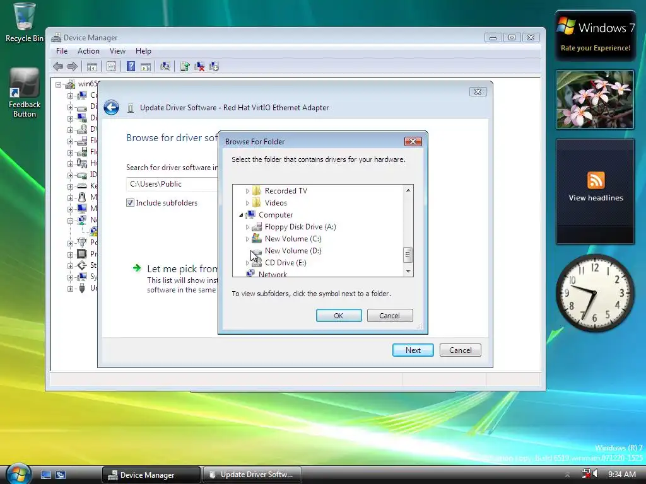Switch to Device Manager taskbar button

(x=151, y=475)
